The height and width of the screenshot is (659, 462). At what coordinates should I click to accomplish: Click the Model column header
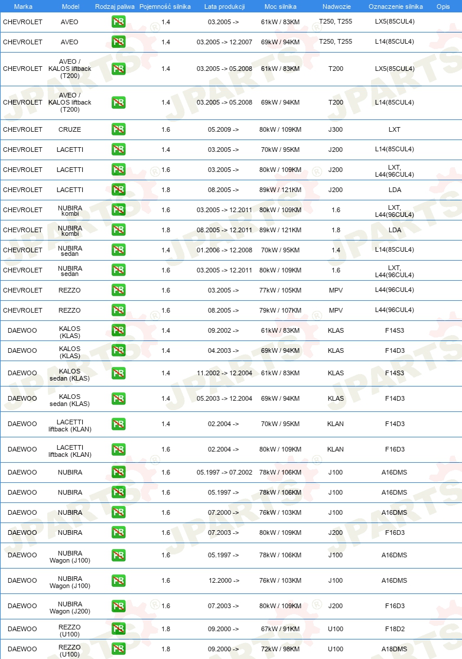pos(70,7)
